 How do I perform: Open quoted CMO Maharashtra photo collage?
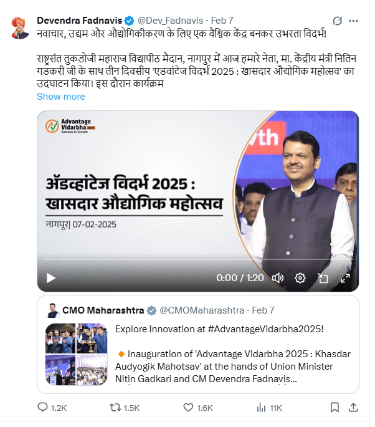coord(76,354)
